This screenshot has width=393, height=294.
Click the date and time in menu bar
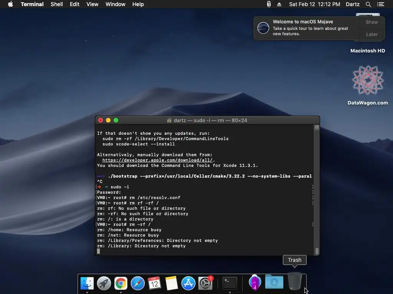(x=315, y=4)
